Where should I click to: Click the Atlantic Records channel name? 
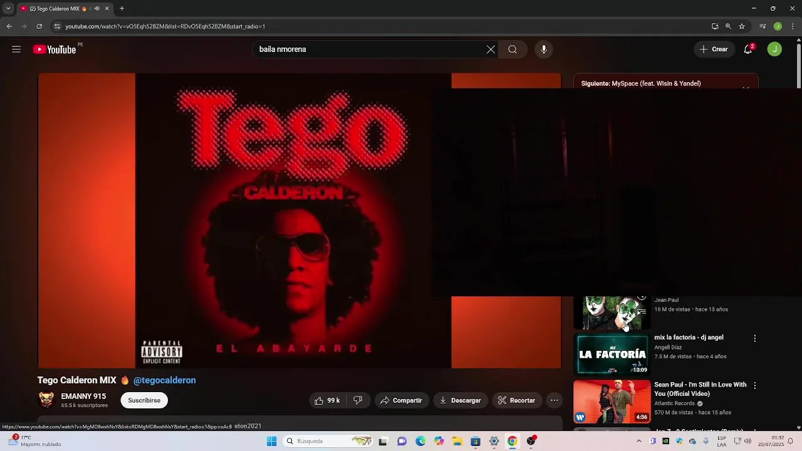coord(675,403)
